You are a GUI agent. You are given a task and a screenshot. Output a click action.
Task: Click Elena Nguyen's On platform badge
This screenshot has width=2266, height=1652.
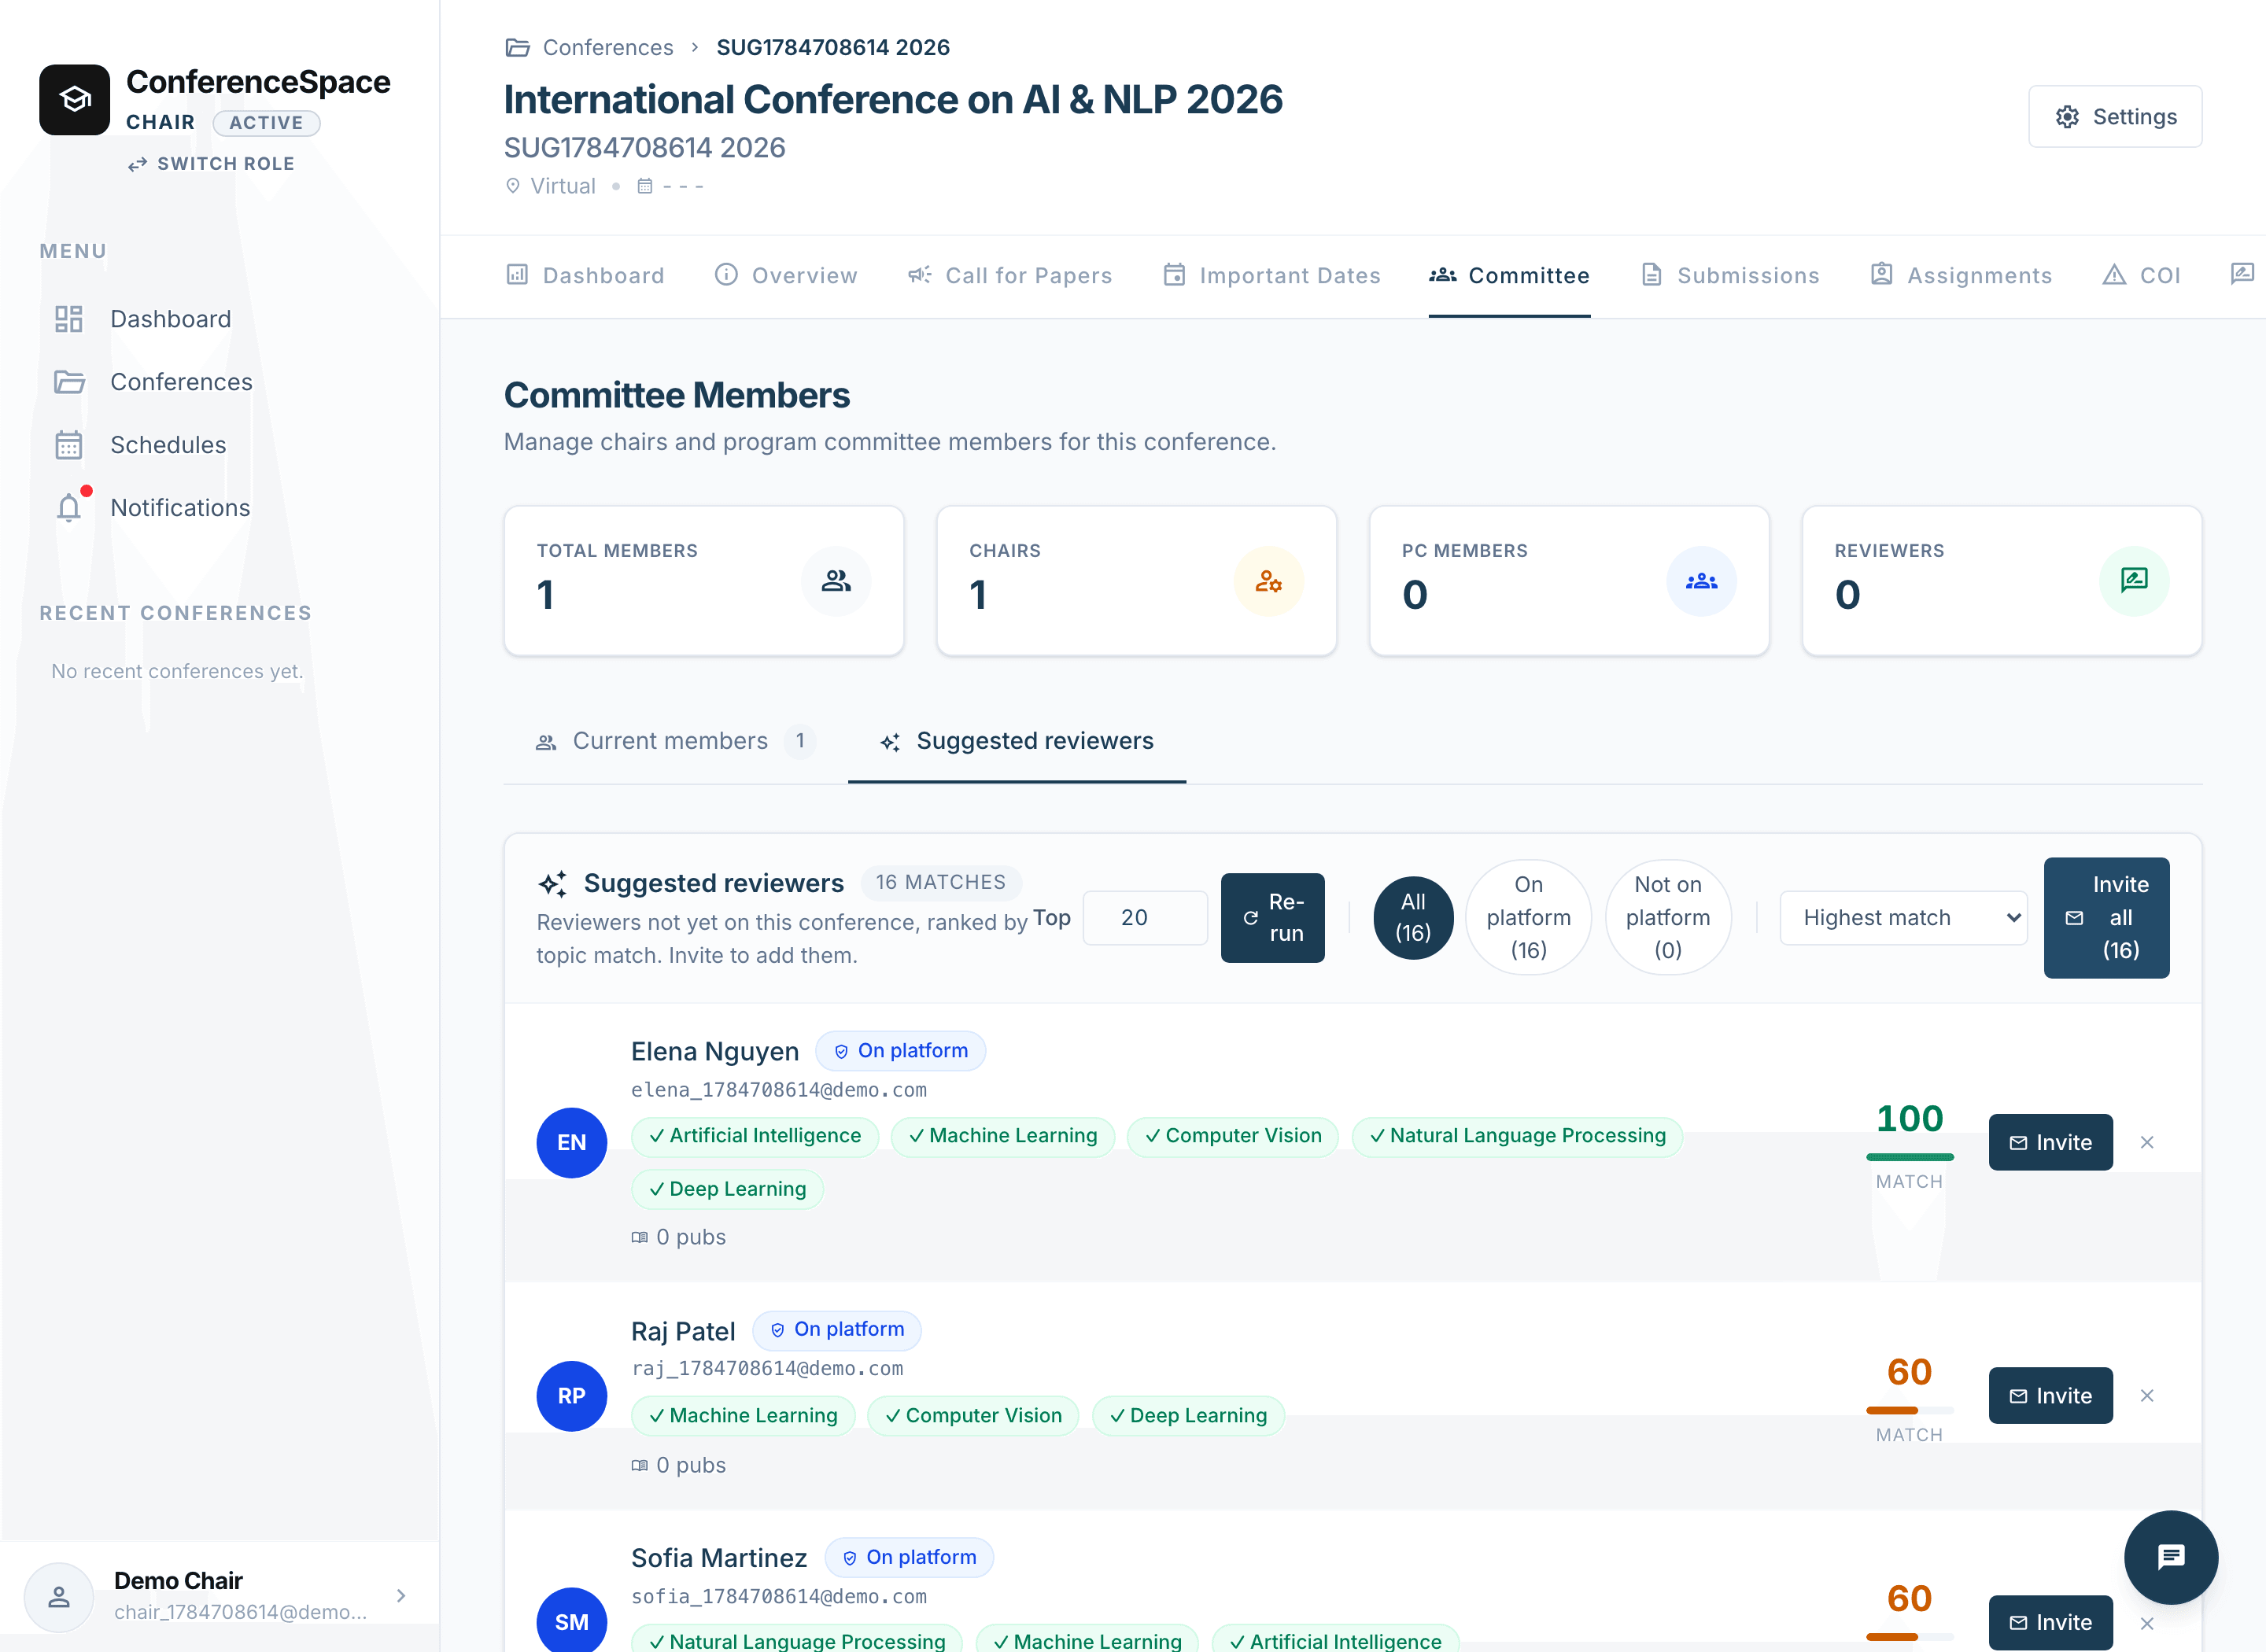click(900, 1051)
